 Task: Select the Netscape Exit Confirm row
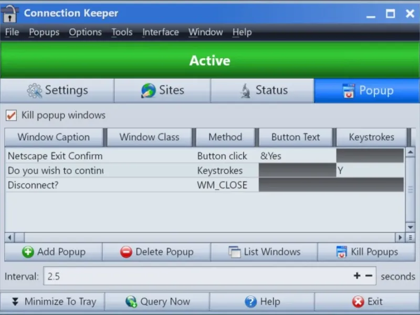pos(205,156)
